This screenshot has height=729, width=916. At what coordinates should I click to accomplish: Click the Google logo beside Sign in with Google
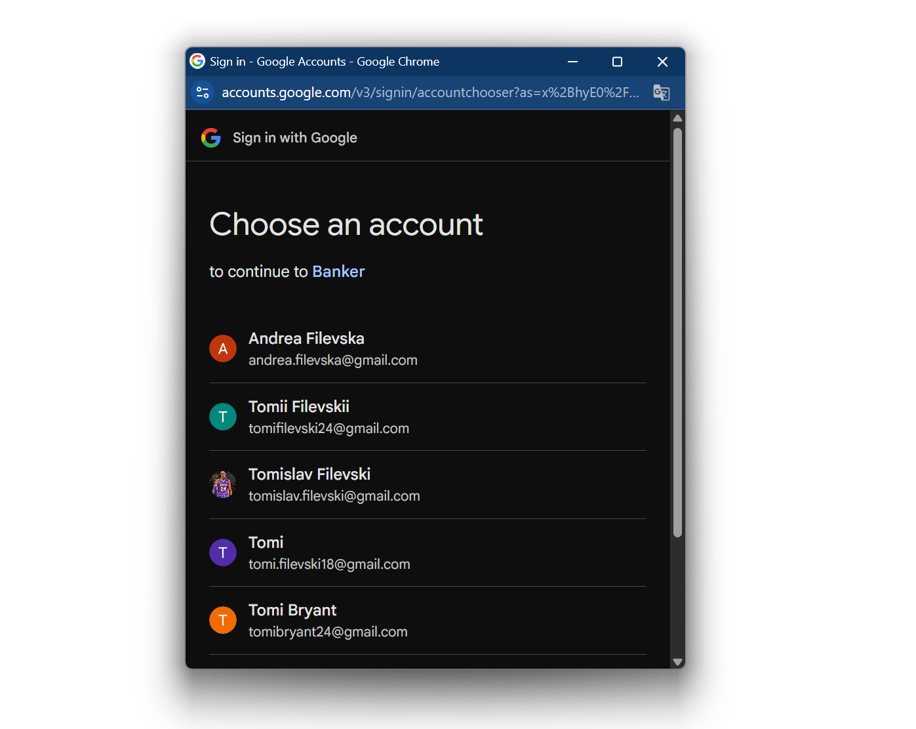(x=211, y=138)
